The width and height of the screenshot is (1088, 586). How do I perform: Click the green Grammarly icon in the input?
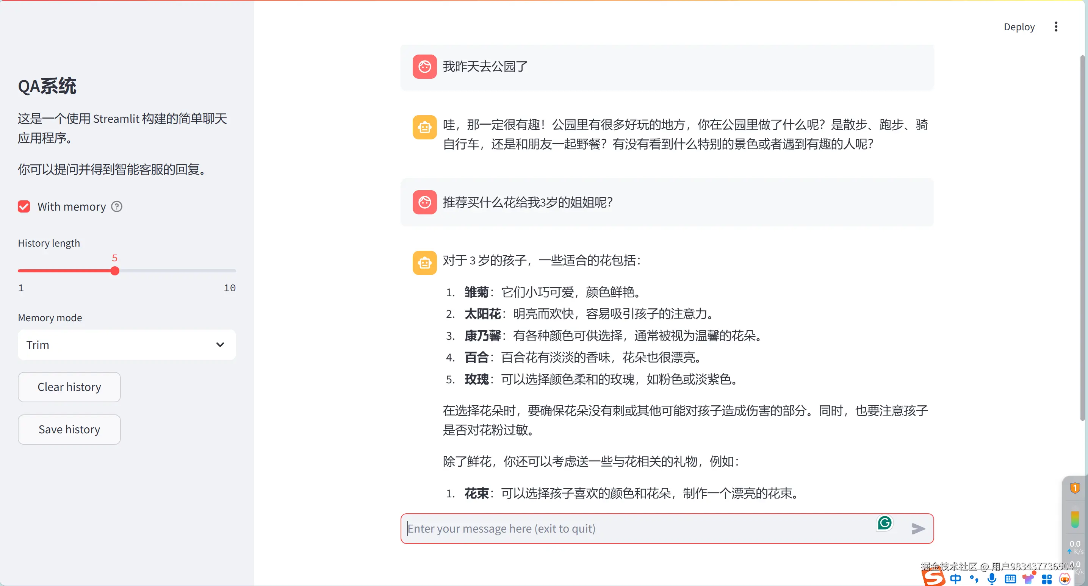point(884,523)
